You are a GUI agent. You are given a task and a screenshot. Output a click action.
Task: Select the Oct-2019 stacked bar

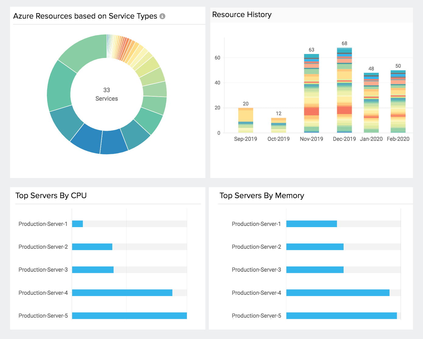point(278,125)
